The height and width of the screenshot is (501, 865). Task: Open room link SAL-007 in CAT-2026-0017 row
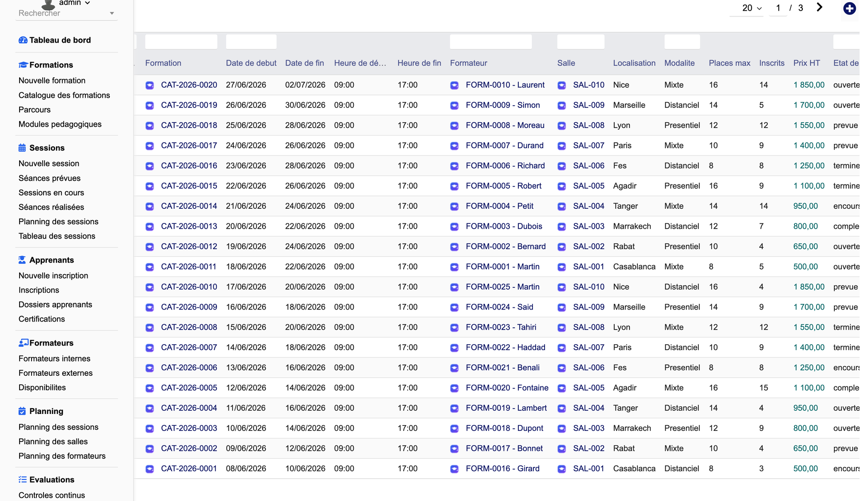pos(589,146)
